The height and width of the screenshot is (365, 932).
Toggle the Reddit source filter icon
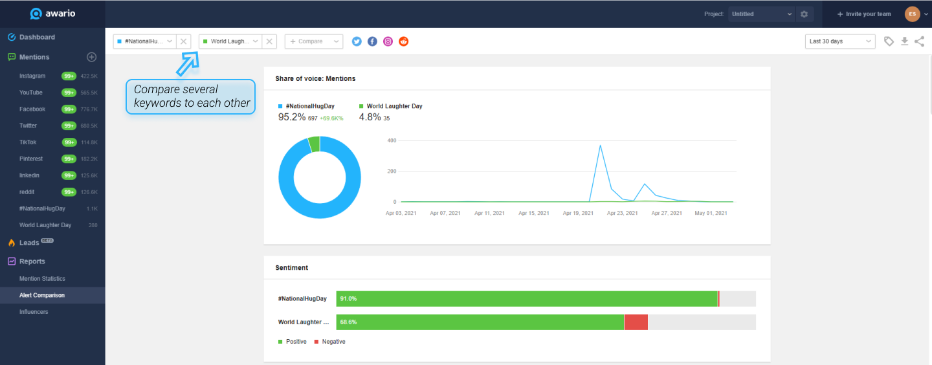pyautogui.click(x=404, y=41)
